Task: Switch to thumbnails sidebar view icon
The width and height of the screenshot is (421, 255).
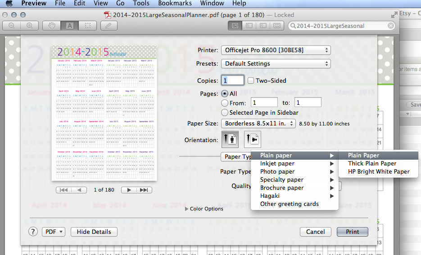Action: [249, 26]
